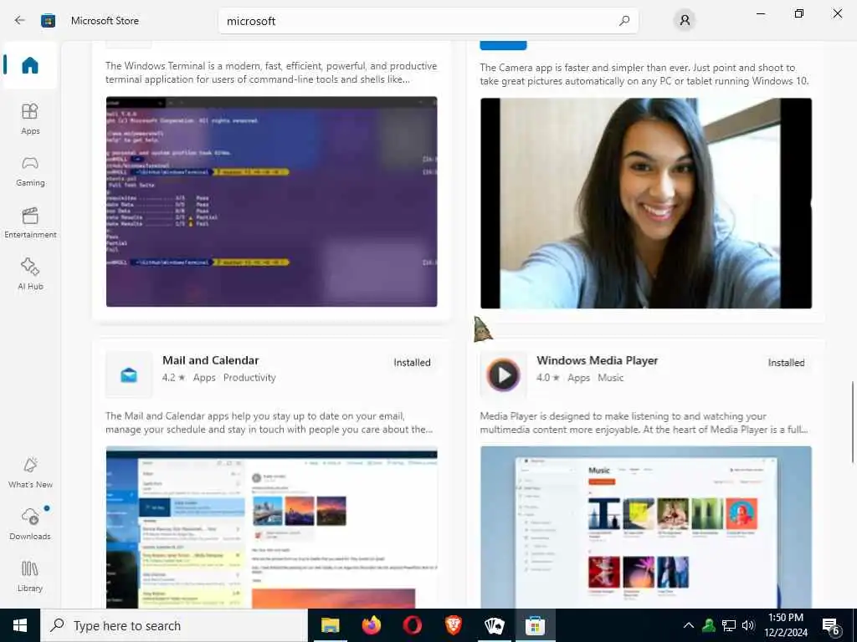View the Camera app selfie screenshot
The width and height of the screenshot is (857, 642).
tap(646, 203)
